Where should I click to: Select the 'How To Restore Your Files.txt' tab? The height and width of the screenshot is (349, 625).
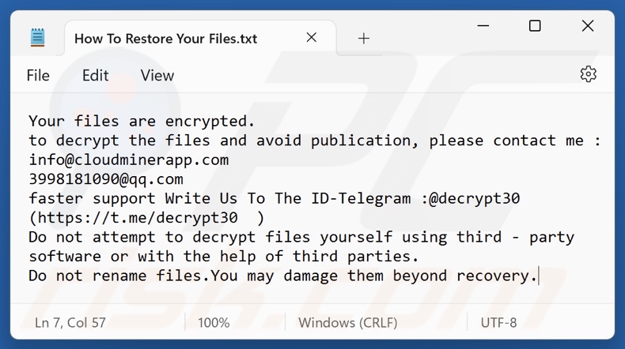[x=165, y=38]
